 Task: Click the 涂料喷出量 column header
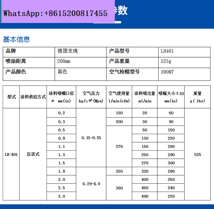(x=145, y=97)
